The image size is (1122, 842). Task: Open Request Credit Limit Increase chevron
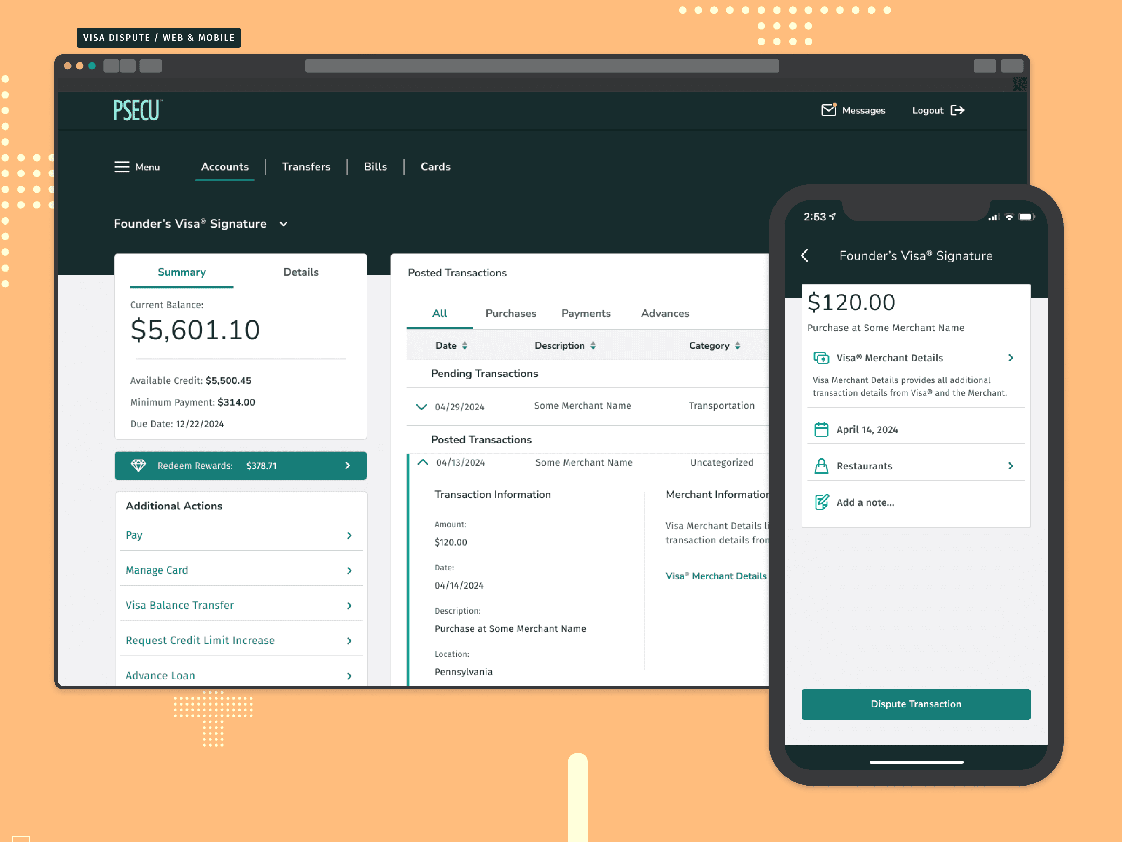pyautogui.click(x=350, y=641)
